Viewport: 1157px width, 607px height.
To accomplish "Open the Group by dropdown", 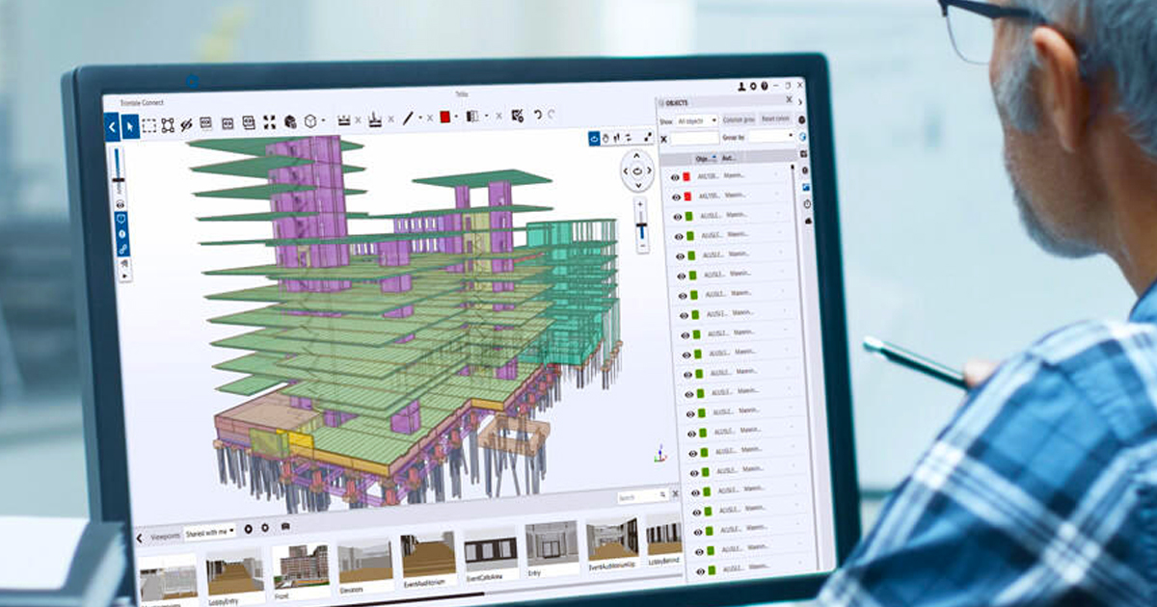I will (771, 136).
